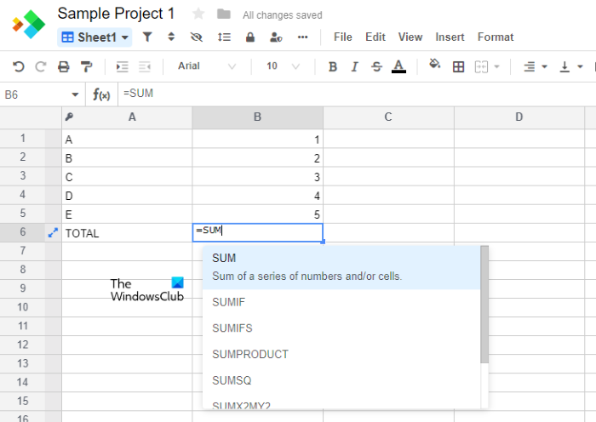Choose SUMPRODUCT in the autocomplete list
This screenshot has height=422, width=596.
click(250, 354)
